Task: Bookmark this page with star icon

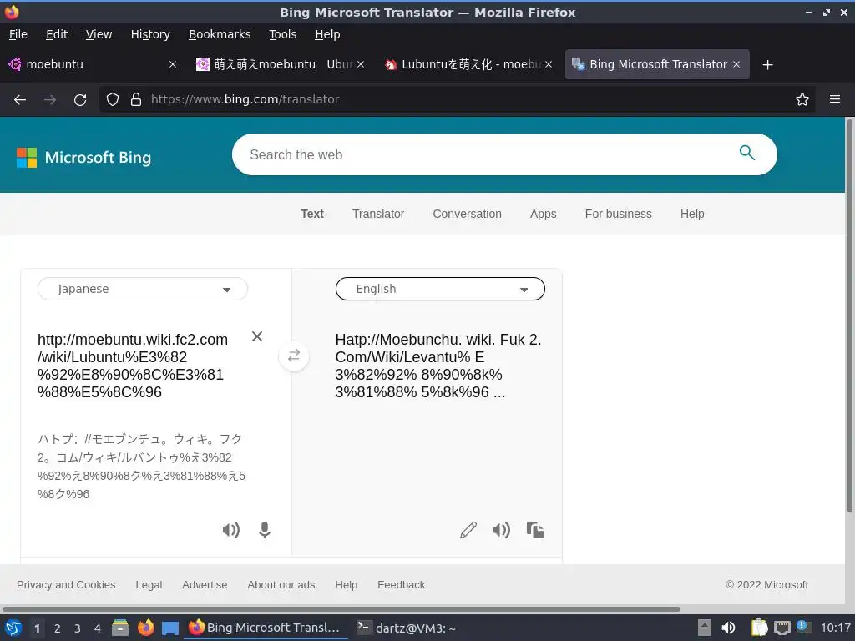Action: point(802,99)
